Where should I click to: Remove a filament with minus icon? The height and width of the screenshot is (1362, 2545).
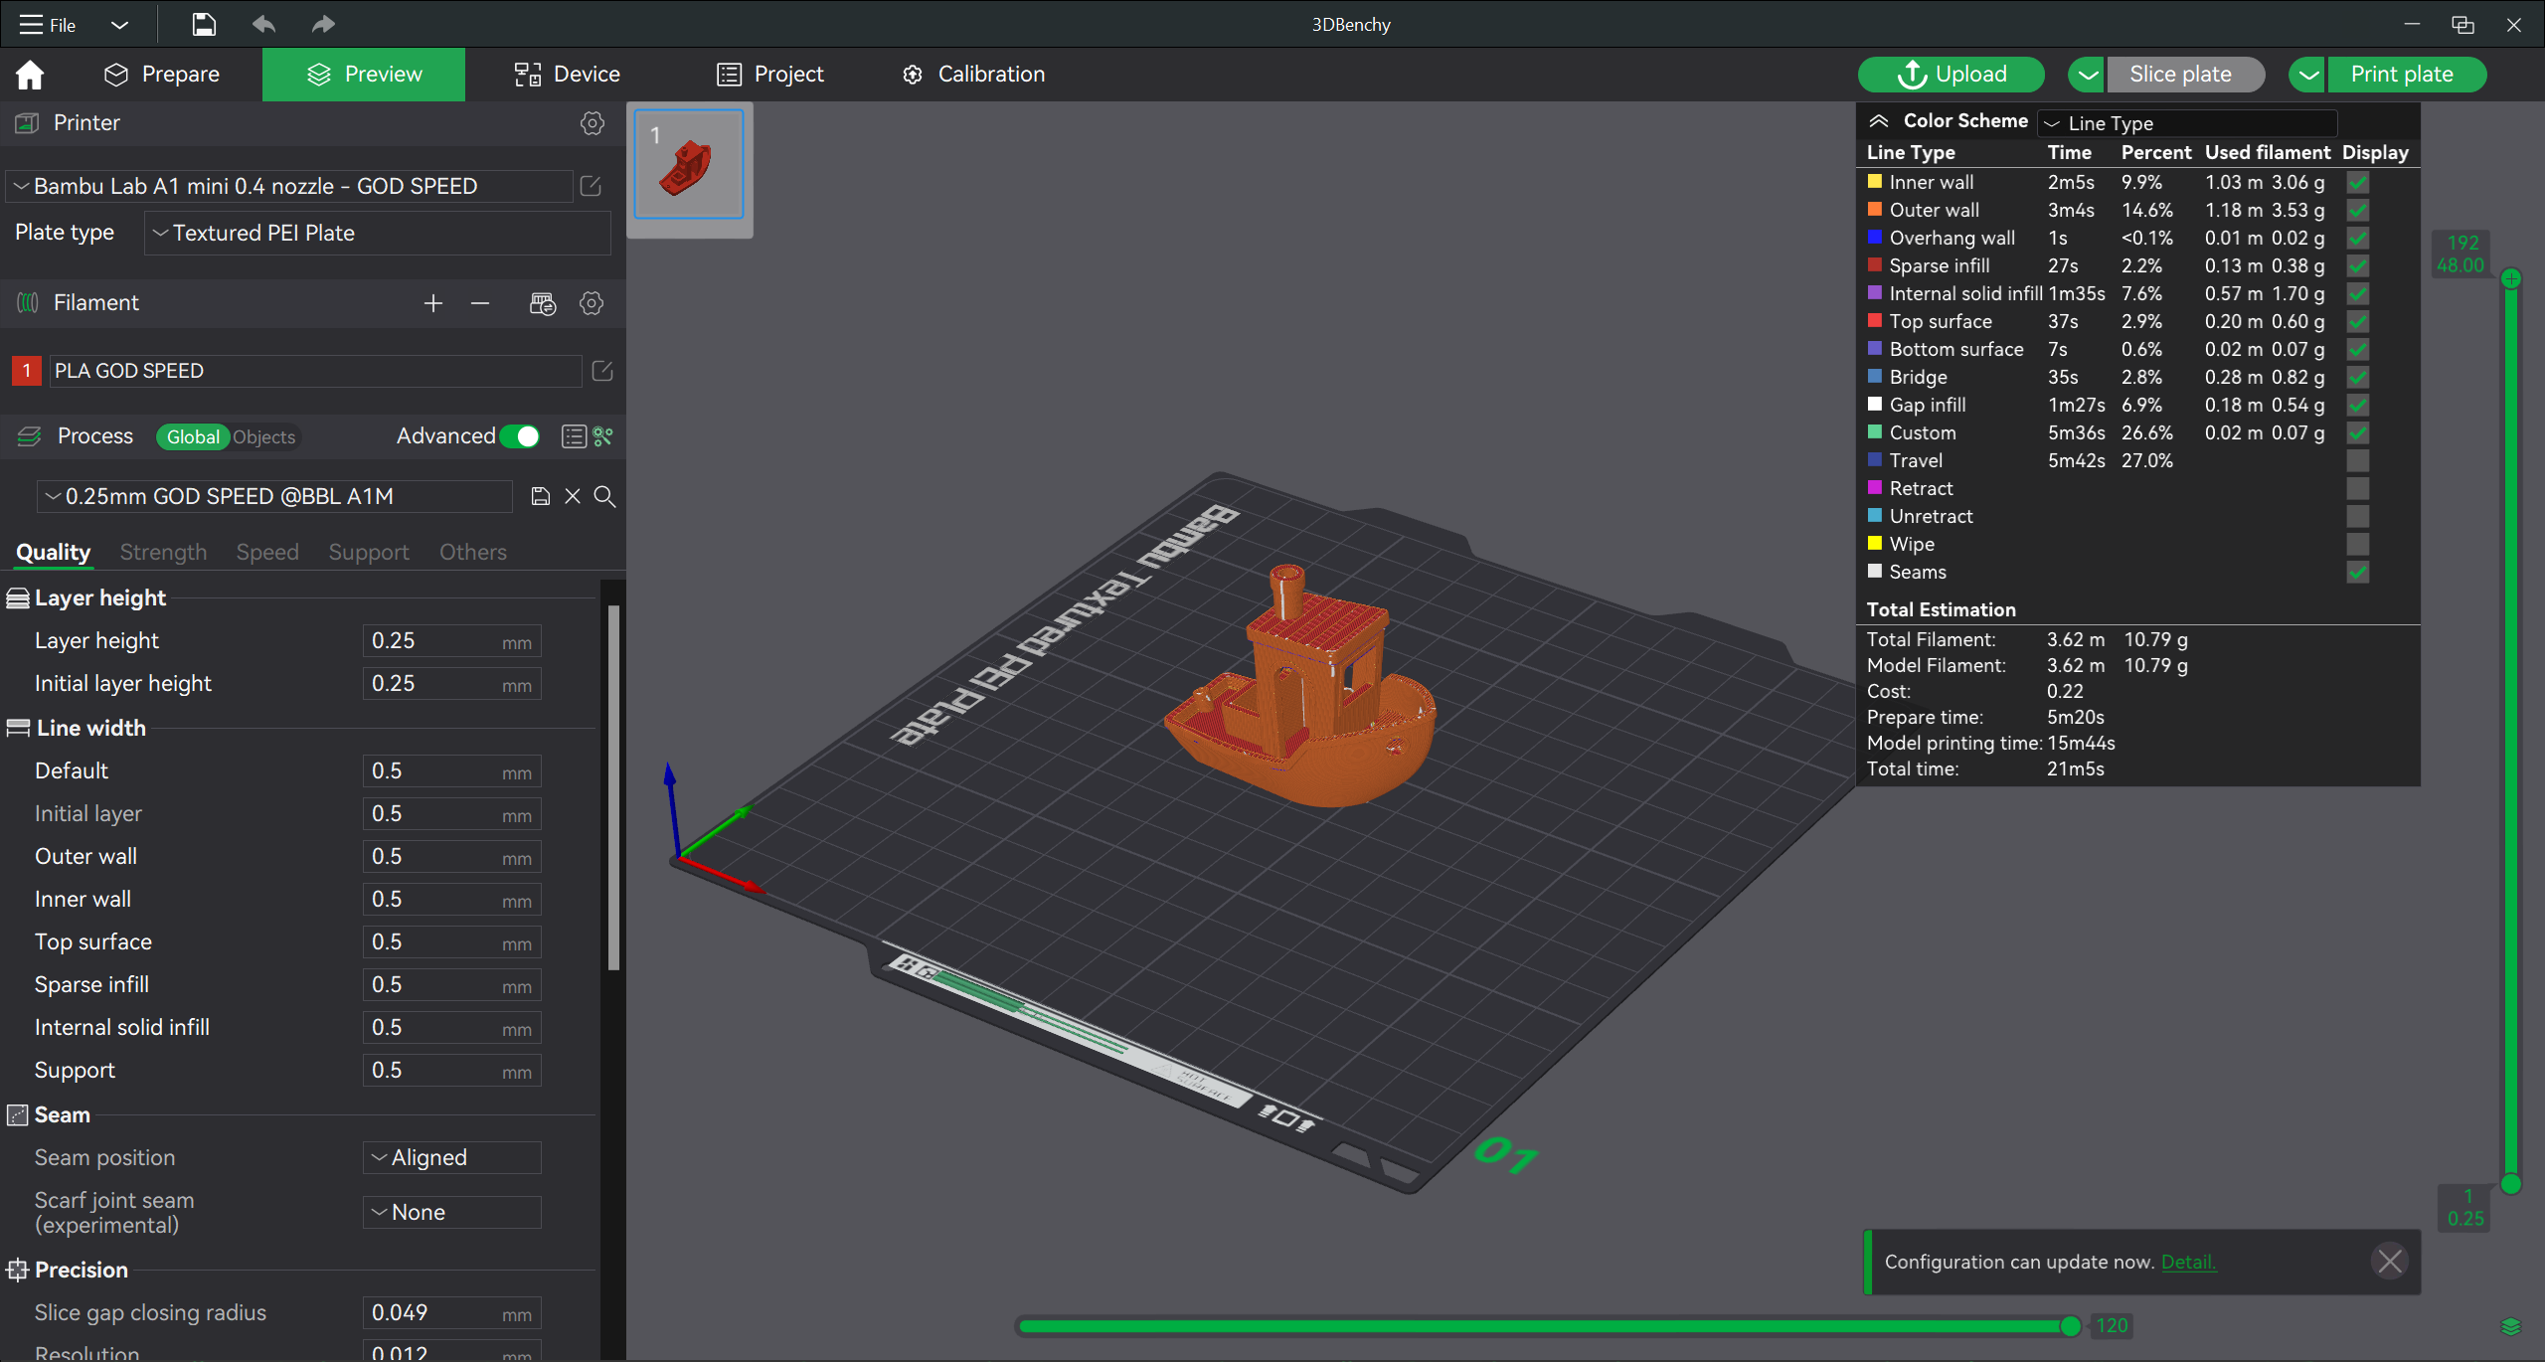tap(480, 303)
